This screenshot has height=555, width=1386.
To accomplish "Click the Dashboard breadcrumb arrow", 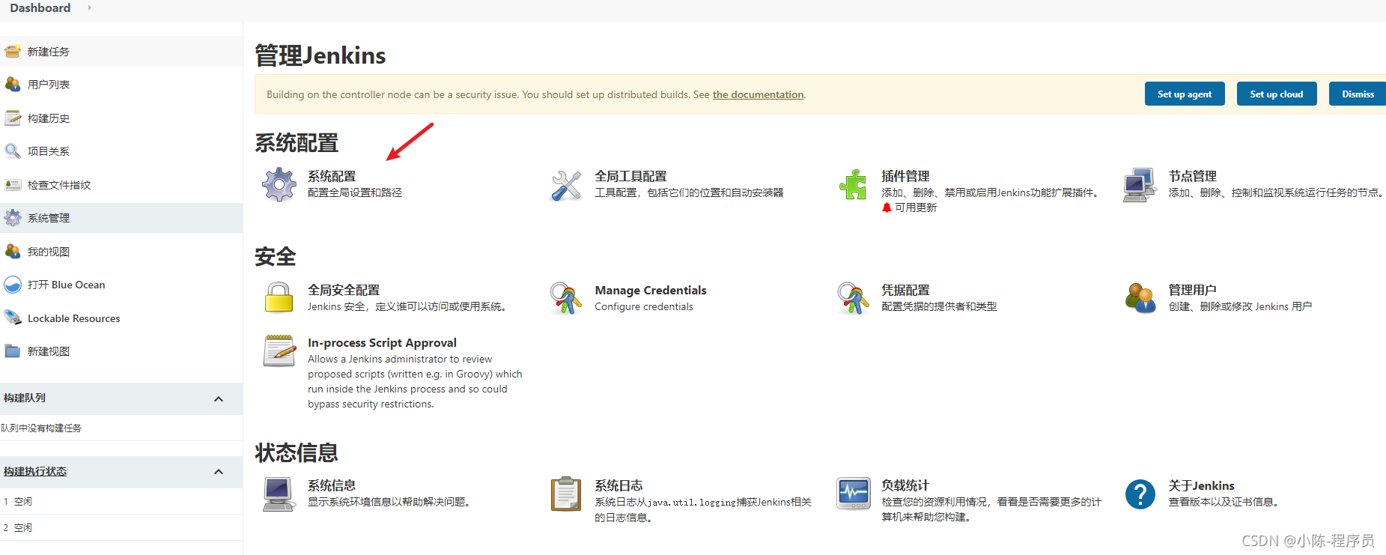I will click(90, 7).
